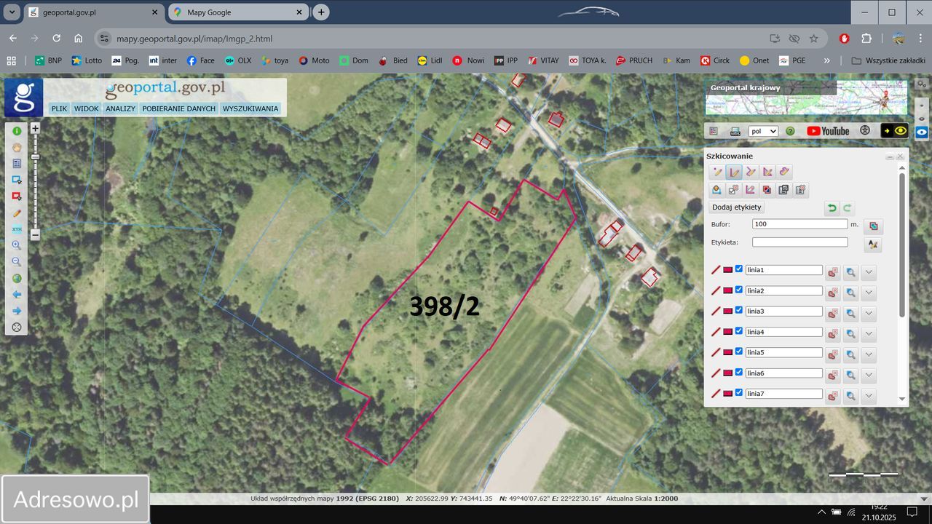The width and height of the screenshot is (932, 524).
Task: Delete the linia3 sketch
Action: pos(832,314)
